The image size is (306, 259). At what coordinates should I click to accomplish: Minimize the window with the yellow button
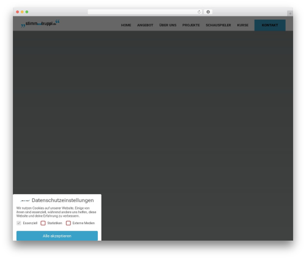[x=22, y=12]
